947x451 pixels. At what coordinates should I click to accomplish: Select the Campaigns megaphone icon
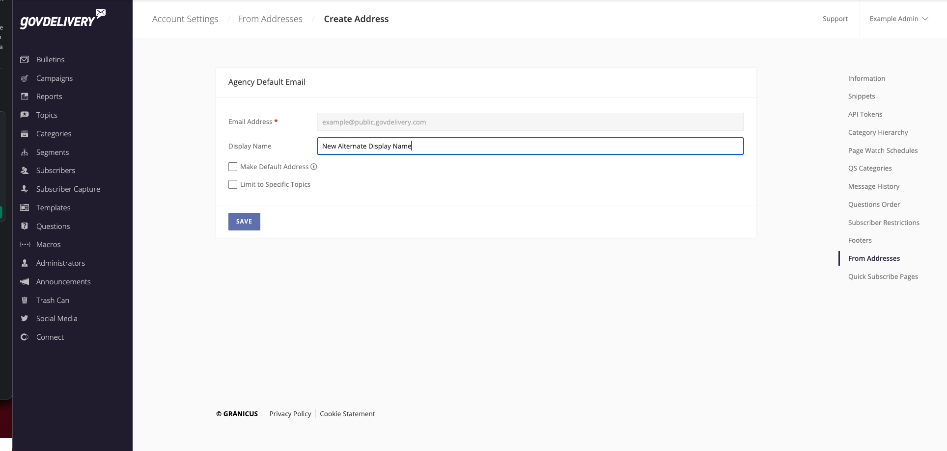25,78
